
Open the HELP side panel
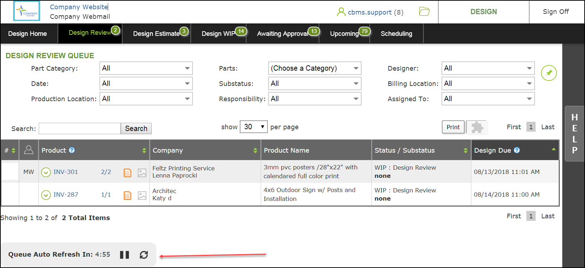pos(574,134)
